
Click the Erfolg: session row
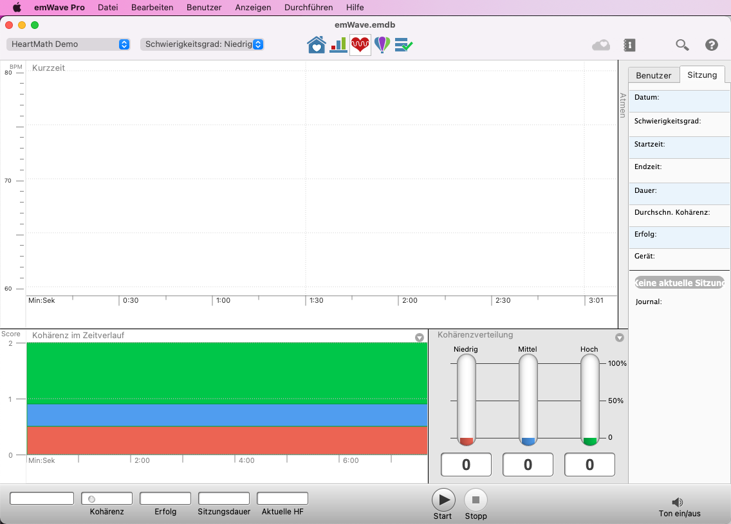click(x=680, y=237)
